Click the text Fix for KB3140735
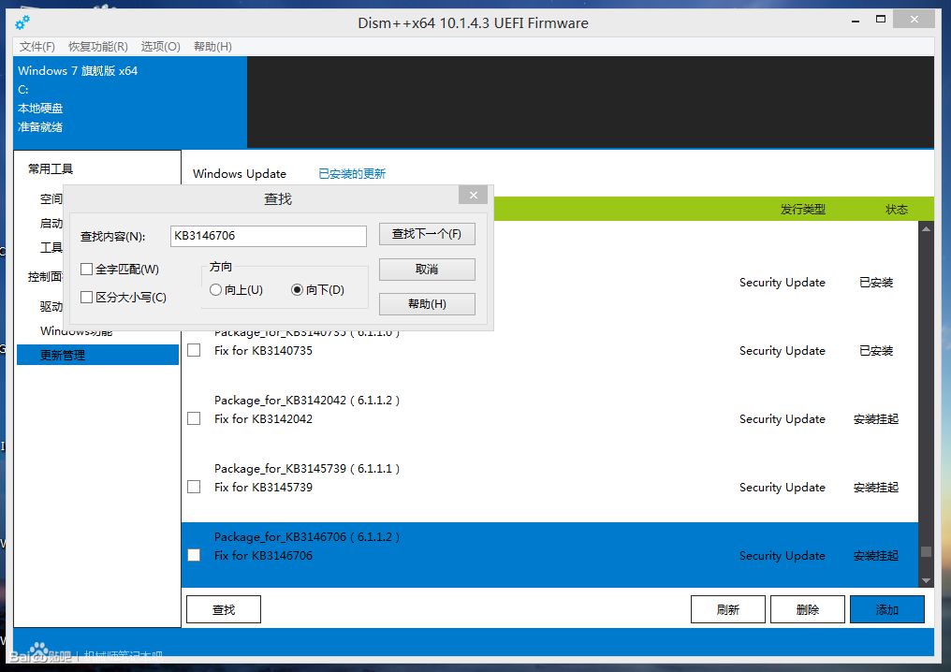Screen dimensions: 951x672 [263, 351]
